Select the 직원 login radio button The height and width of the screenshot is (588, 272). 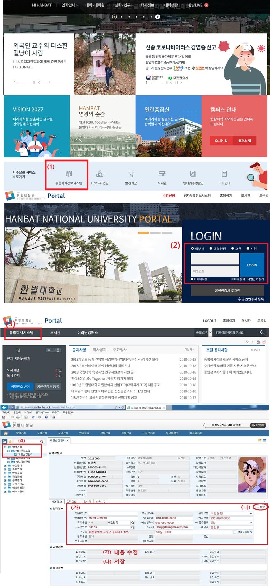point(248,249)
